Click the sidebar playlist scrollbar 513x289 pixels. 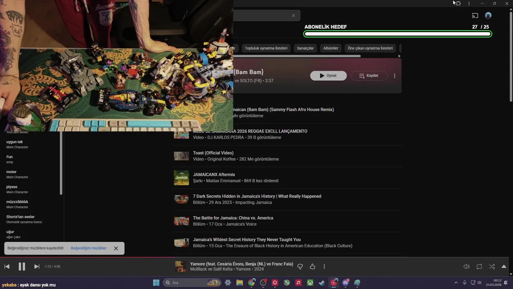click(x=61, y=163)
